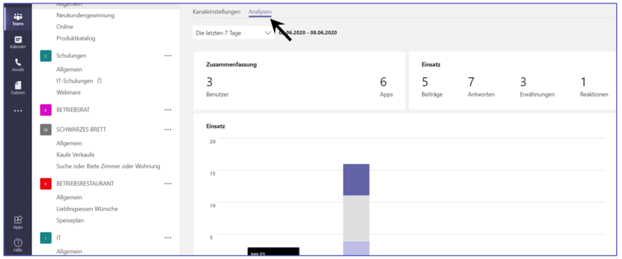
Task: Select the SCHWARZES BRETT team avatar
Action: tap(46, 130)
